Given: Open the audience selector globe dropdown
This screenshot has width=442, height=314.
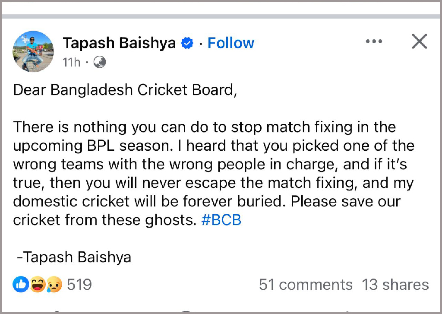Looking at the screenshot, I should pos(99,62).
